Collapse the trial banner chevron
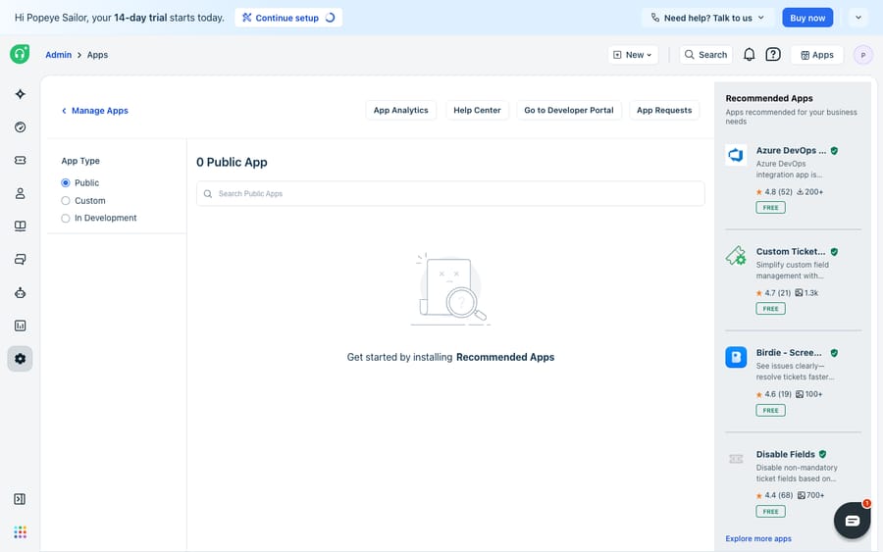This screenshot has height=552, width=883. (858, 18)
